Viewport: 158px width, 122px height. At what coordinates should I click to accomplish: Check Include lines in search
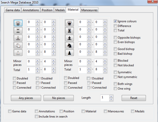pos(36,116)
